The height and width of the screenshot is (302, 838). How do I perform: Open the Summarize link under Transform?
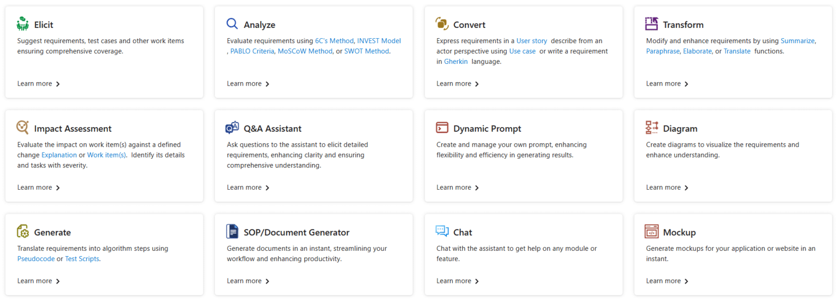[797, 41]
